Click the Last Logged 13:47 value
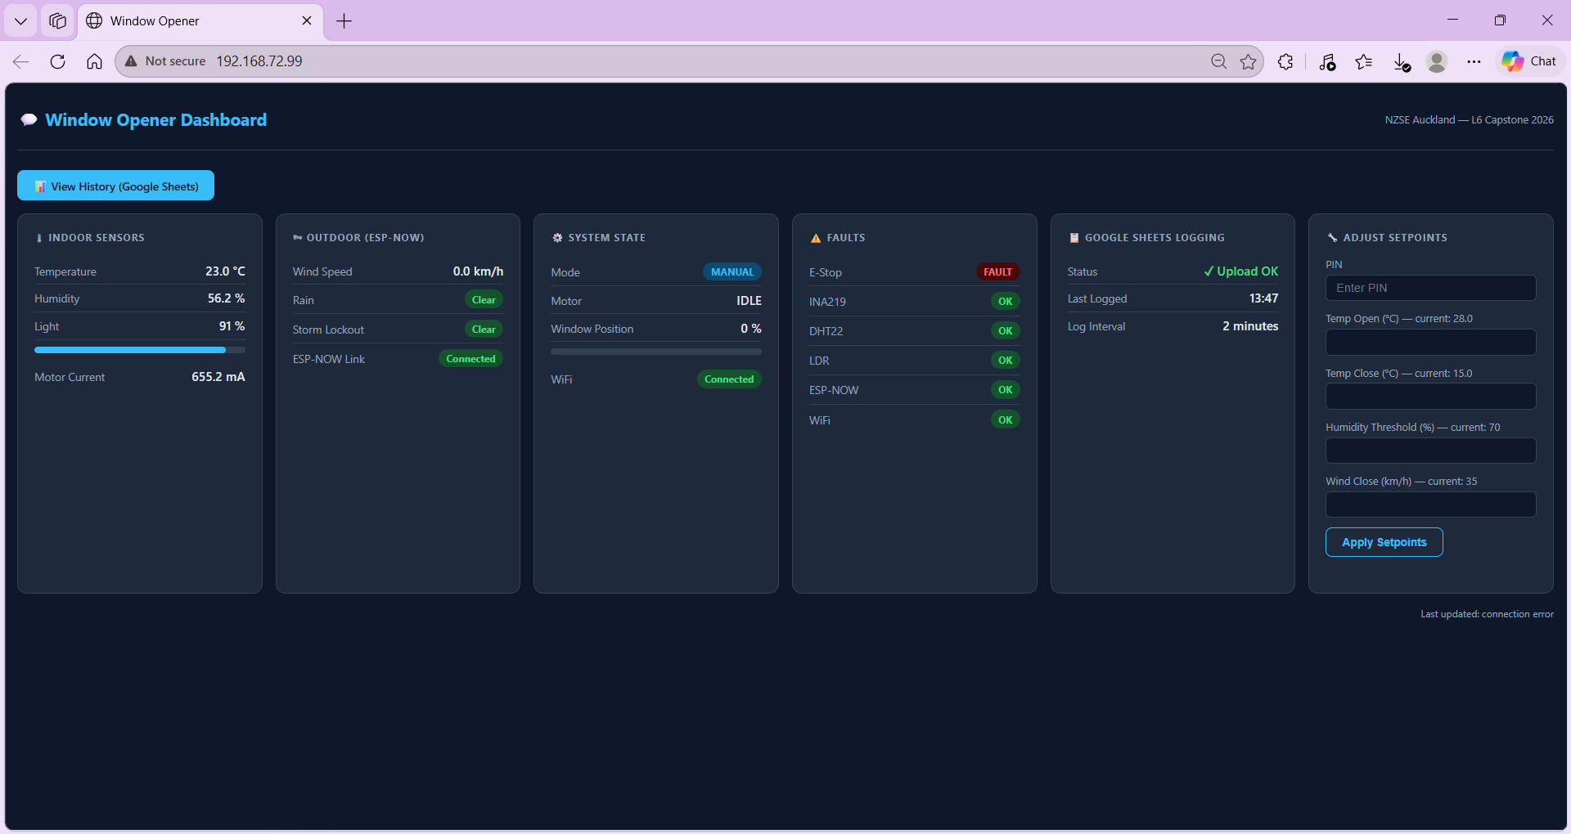This screenshot has width=1571, height=834. 1263,298
